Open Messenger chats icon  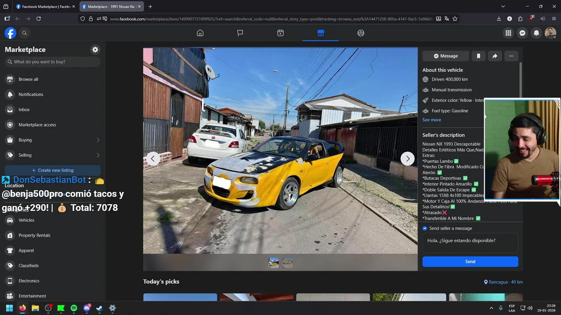[x=522, y=33]
